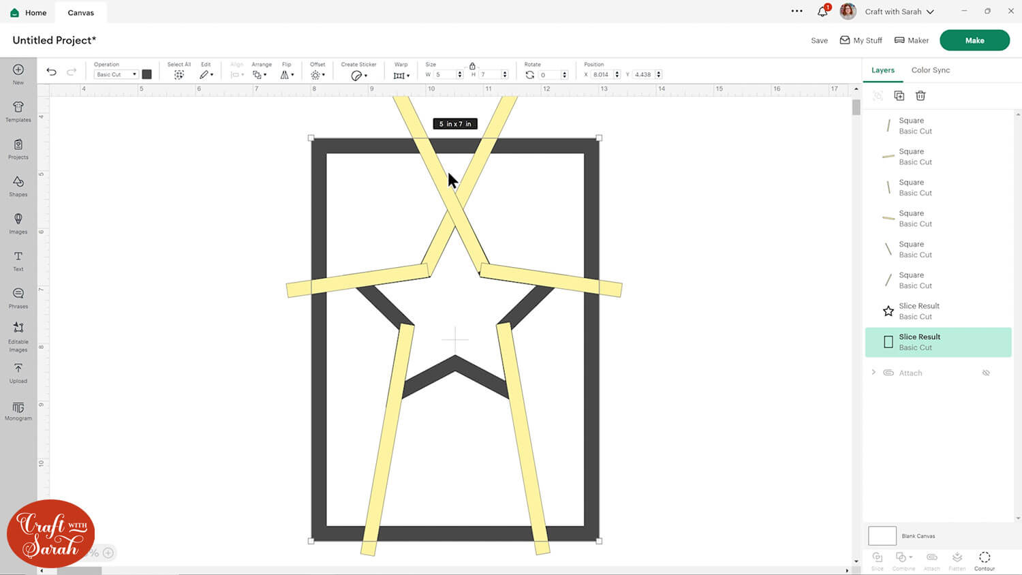Undo the last action
1022x575 pixels.
pos(51,72)
